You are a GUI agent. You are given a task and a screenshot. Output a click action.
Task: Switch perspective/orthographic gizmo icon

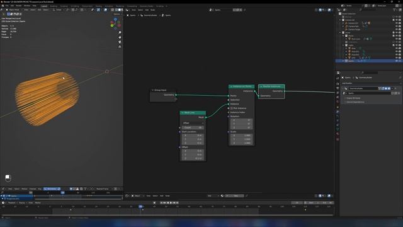click(120, 47)
